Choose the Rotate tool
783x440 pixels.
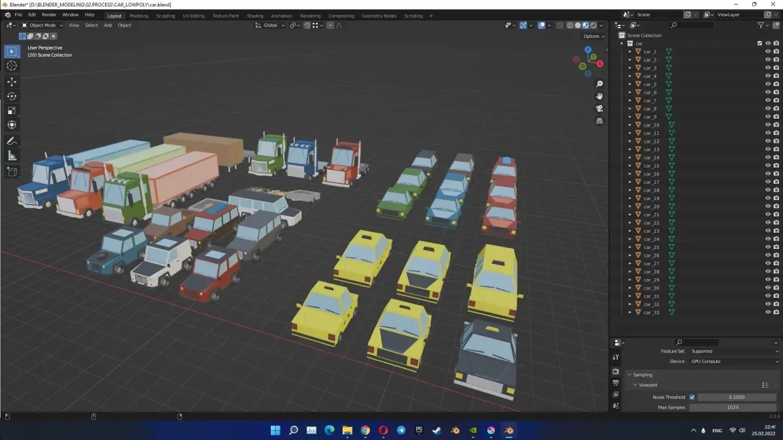[12, 96]
